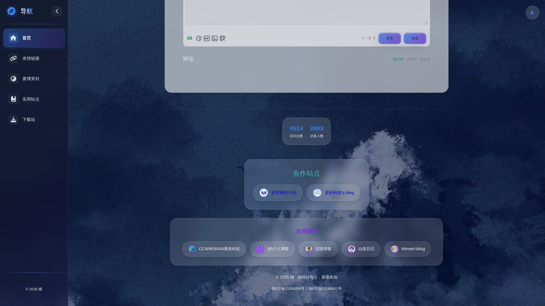Click the 登录 login button

(389, 38)
